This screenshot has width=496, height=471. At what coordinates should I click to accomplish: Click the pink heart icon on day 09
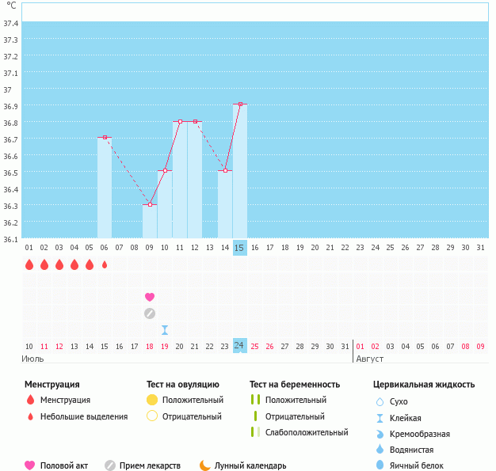pyautogui.click(x=150, y=297)
